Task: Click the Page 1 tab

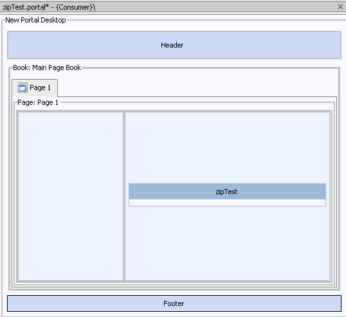Action: 35,88
